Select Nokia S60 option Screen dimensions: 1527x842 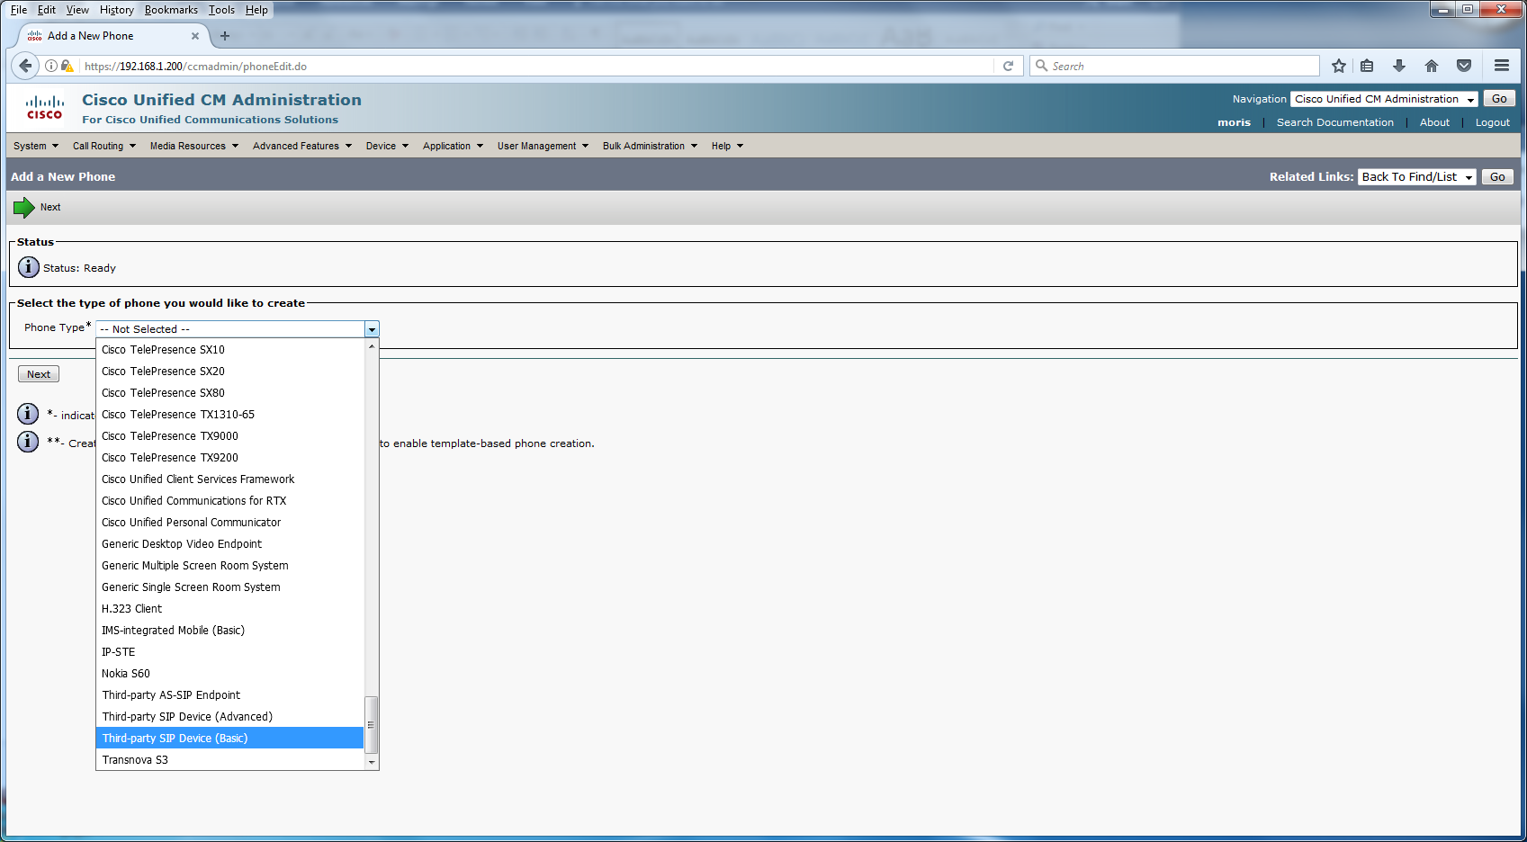pos(229,673)
